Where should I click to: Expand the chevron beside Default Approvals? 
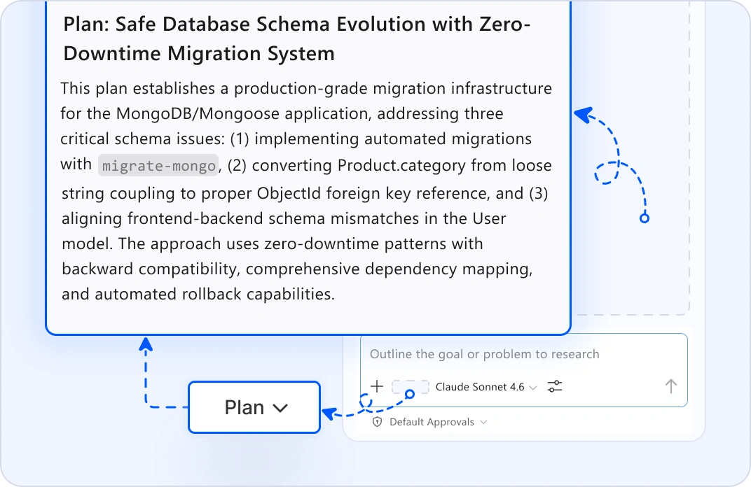pyautogui.click(x=484, y=422)
